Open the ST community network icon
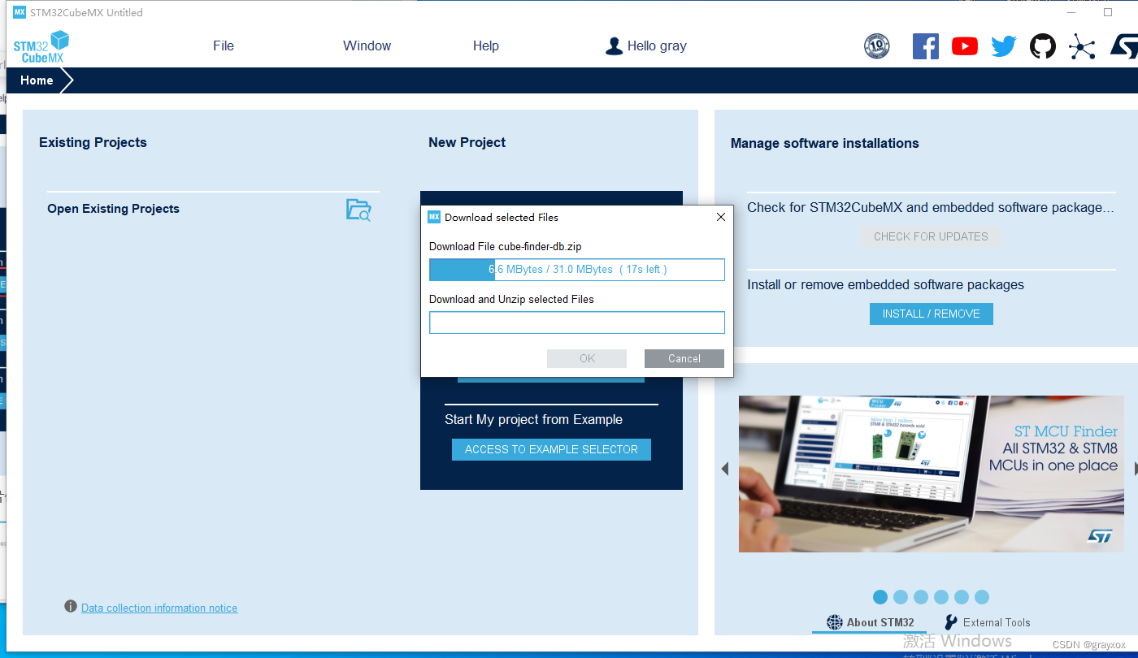1138x658 pixels. tap(1082, 46)
